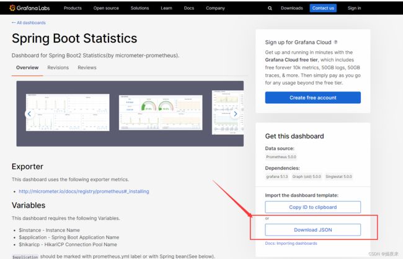Click the Contact us button

point(323,8)
